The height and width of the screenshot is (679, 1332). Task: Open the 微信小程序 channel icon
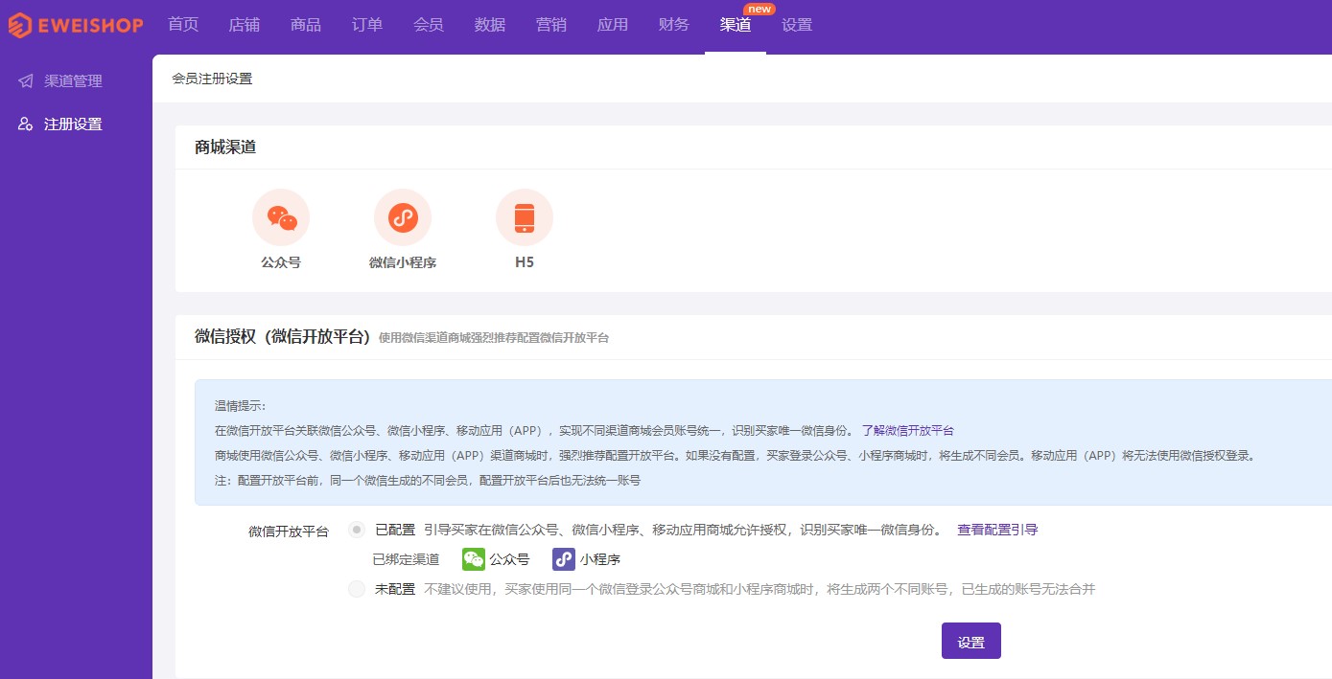(x=403, y=217)
